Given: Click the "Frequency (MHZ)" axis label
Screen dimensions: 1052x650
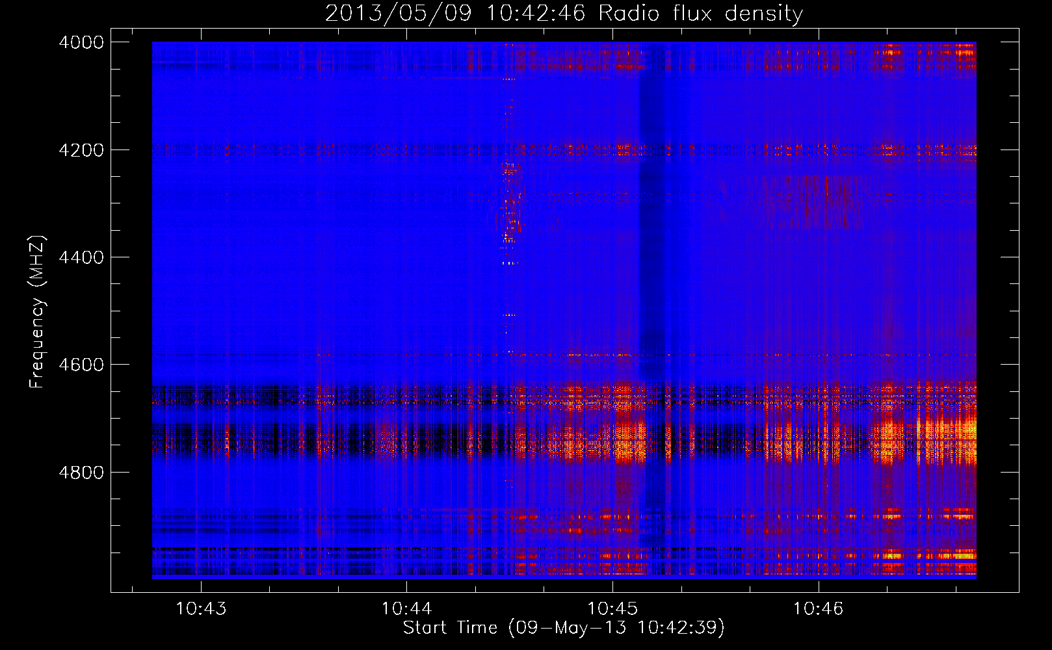Looking at the screenshot, I should pyautogui.click(x=38, y=312).
